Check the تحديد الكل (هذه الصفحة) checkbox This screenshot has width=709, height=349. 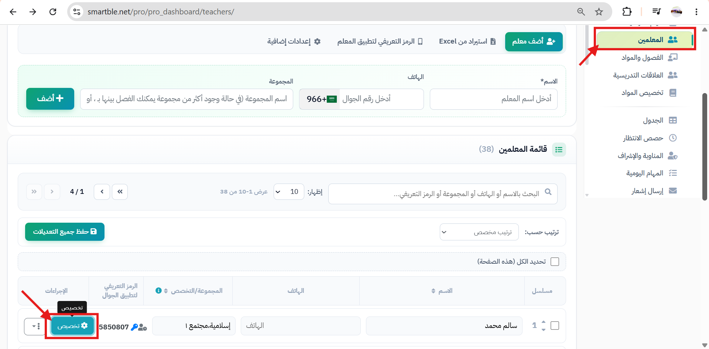click(x=555, y=261)
